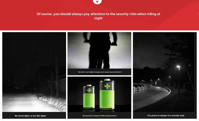Click the large tree in the remote road photo
The width and height of the screenshot is (199, 121).
[181, 53]
